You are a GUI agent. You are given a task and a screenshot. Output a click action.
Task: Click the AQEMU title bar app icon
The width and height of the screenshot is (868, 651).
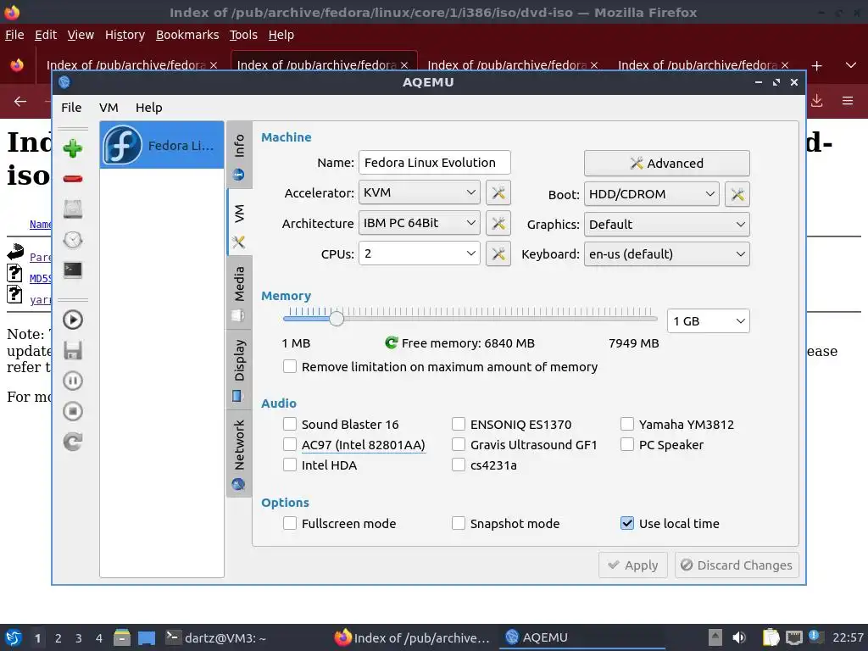pyautogui.click(x=64, y=82)
